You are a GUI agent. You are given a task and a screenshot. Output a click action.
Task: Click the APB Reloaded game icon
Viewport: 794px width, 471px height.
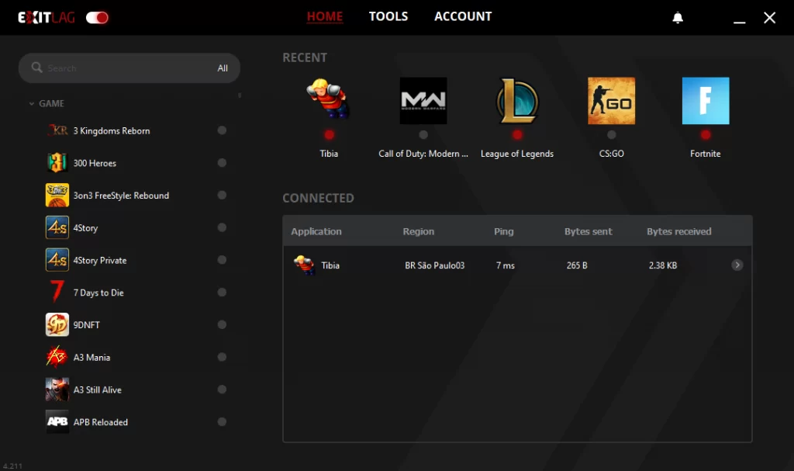point(57,422)
